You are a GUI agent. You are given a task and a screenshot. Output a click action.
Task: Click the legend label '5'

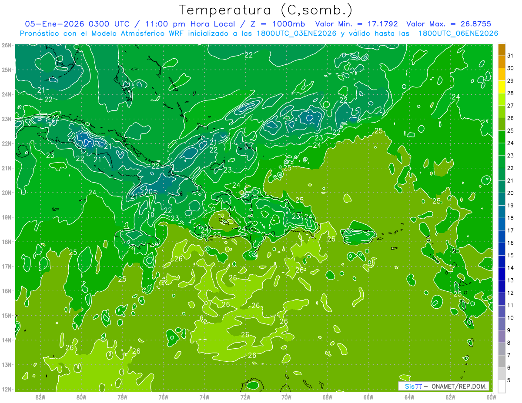[x=509, y=380]
